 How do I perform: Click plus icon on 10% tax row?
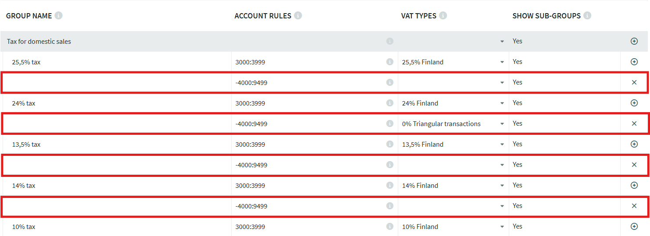pos(634,226)
